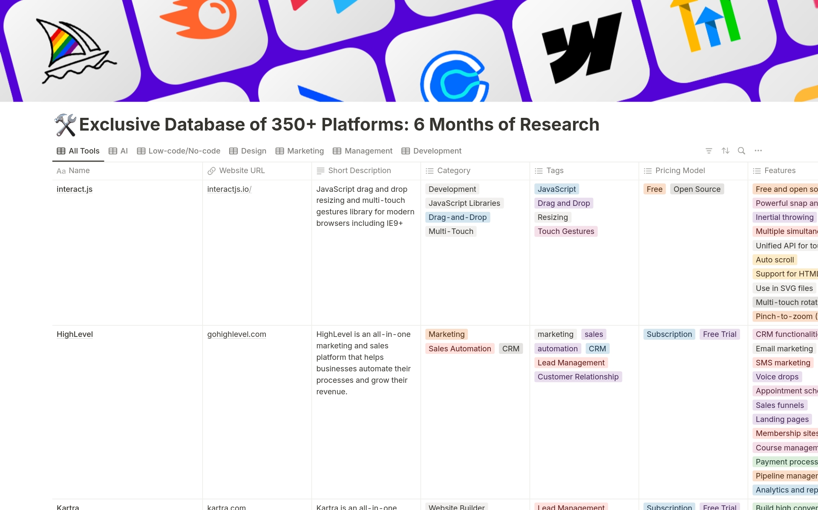This screenshot has width=818, height=510.
Task: Click the All Tools table view icon
Action: point(61,151)
